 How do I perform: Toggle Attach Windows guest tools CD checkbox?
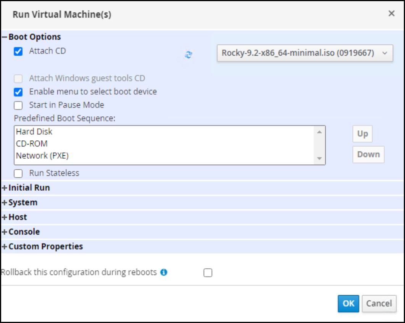[18, 79]
